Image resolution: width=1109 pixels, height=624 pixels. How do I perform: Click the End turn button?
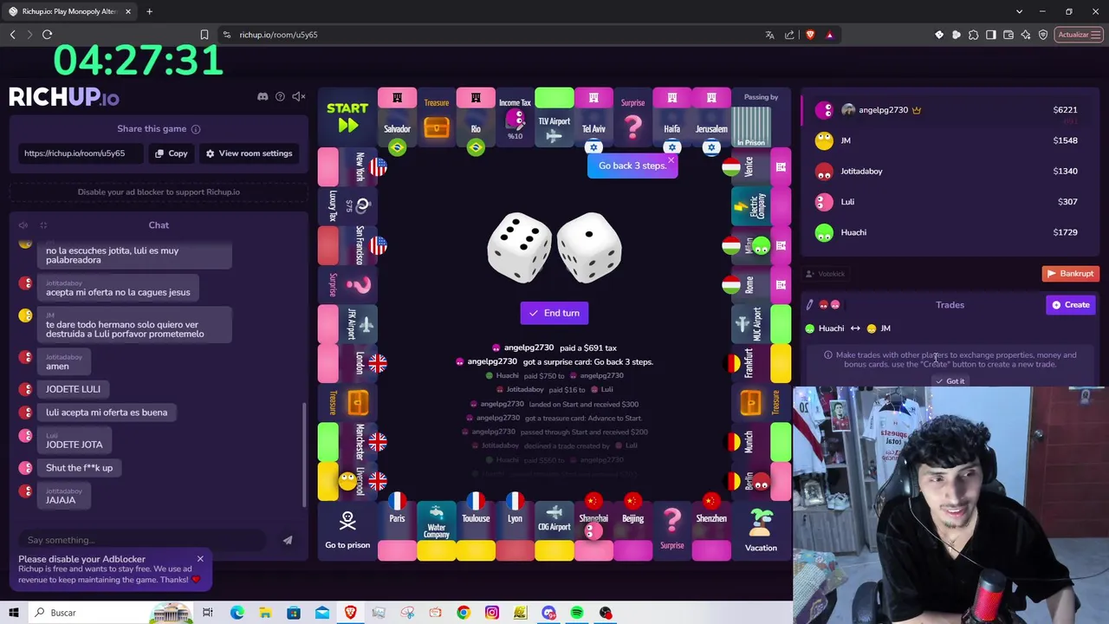click(x=554, y=313)
